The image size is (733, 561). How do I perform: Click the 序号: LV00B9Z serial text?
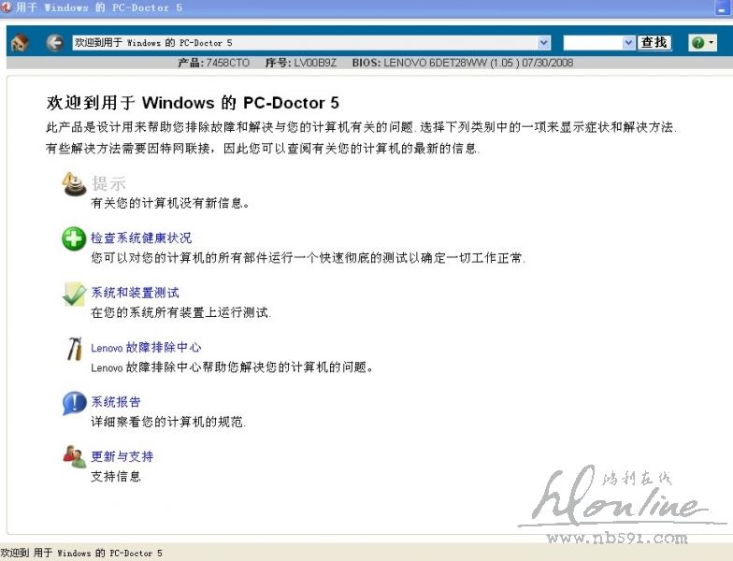(301, 63)
